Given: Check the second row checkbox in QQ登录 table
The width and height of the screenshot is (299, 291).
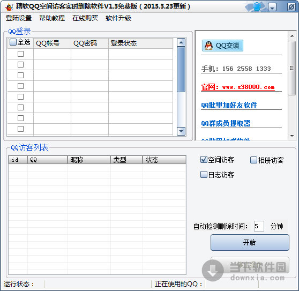Looking at the screenshot, I should pyautogui.click(x=20, y=64).
